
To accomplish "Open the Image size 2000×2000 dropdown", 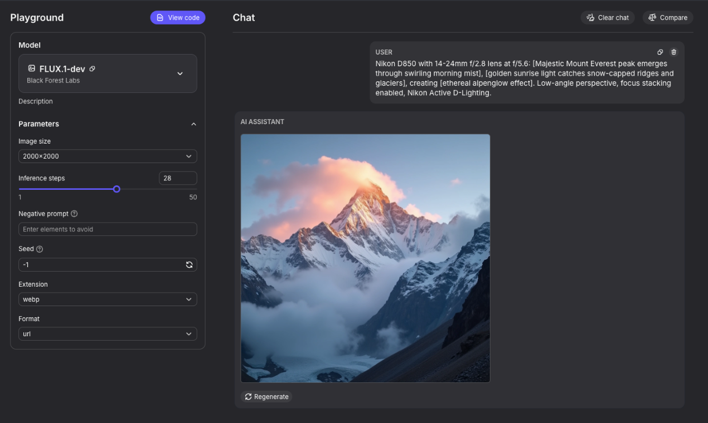I will tap(108, 156).
